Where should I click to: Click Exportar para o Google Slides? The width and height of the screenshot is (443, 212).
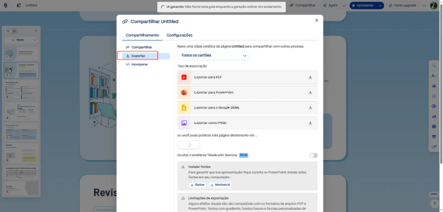[x=248, y=108]
